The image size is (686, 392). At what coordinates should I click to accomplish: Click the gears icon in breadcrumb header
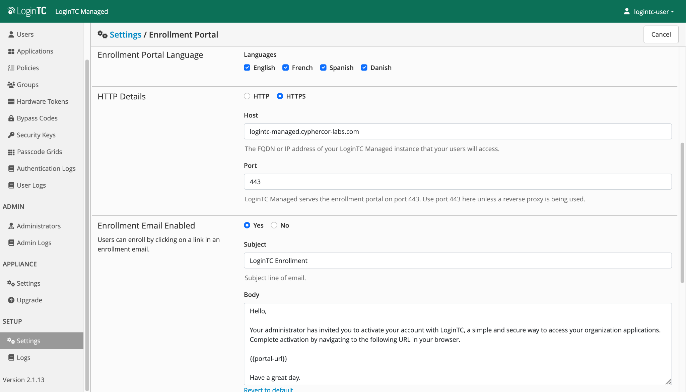click(102, 34)
